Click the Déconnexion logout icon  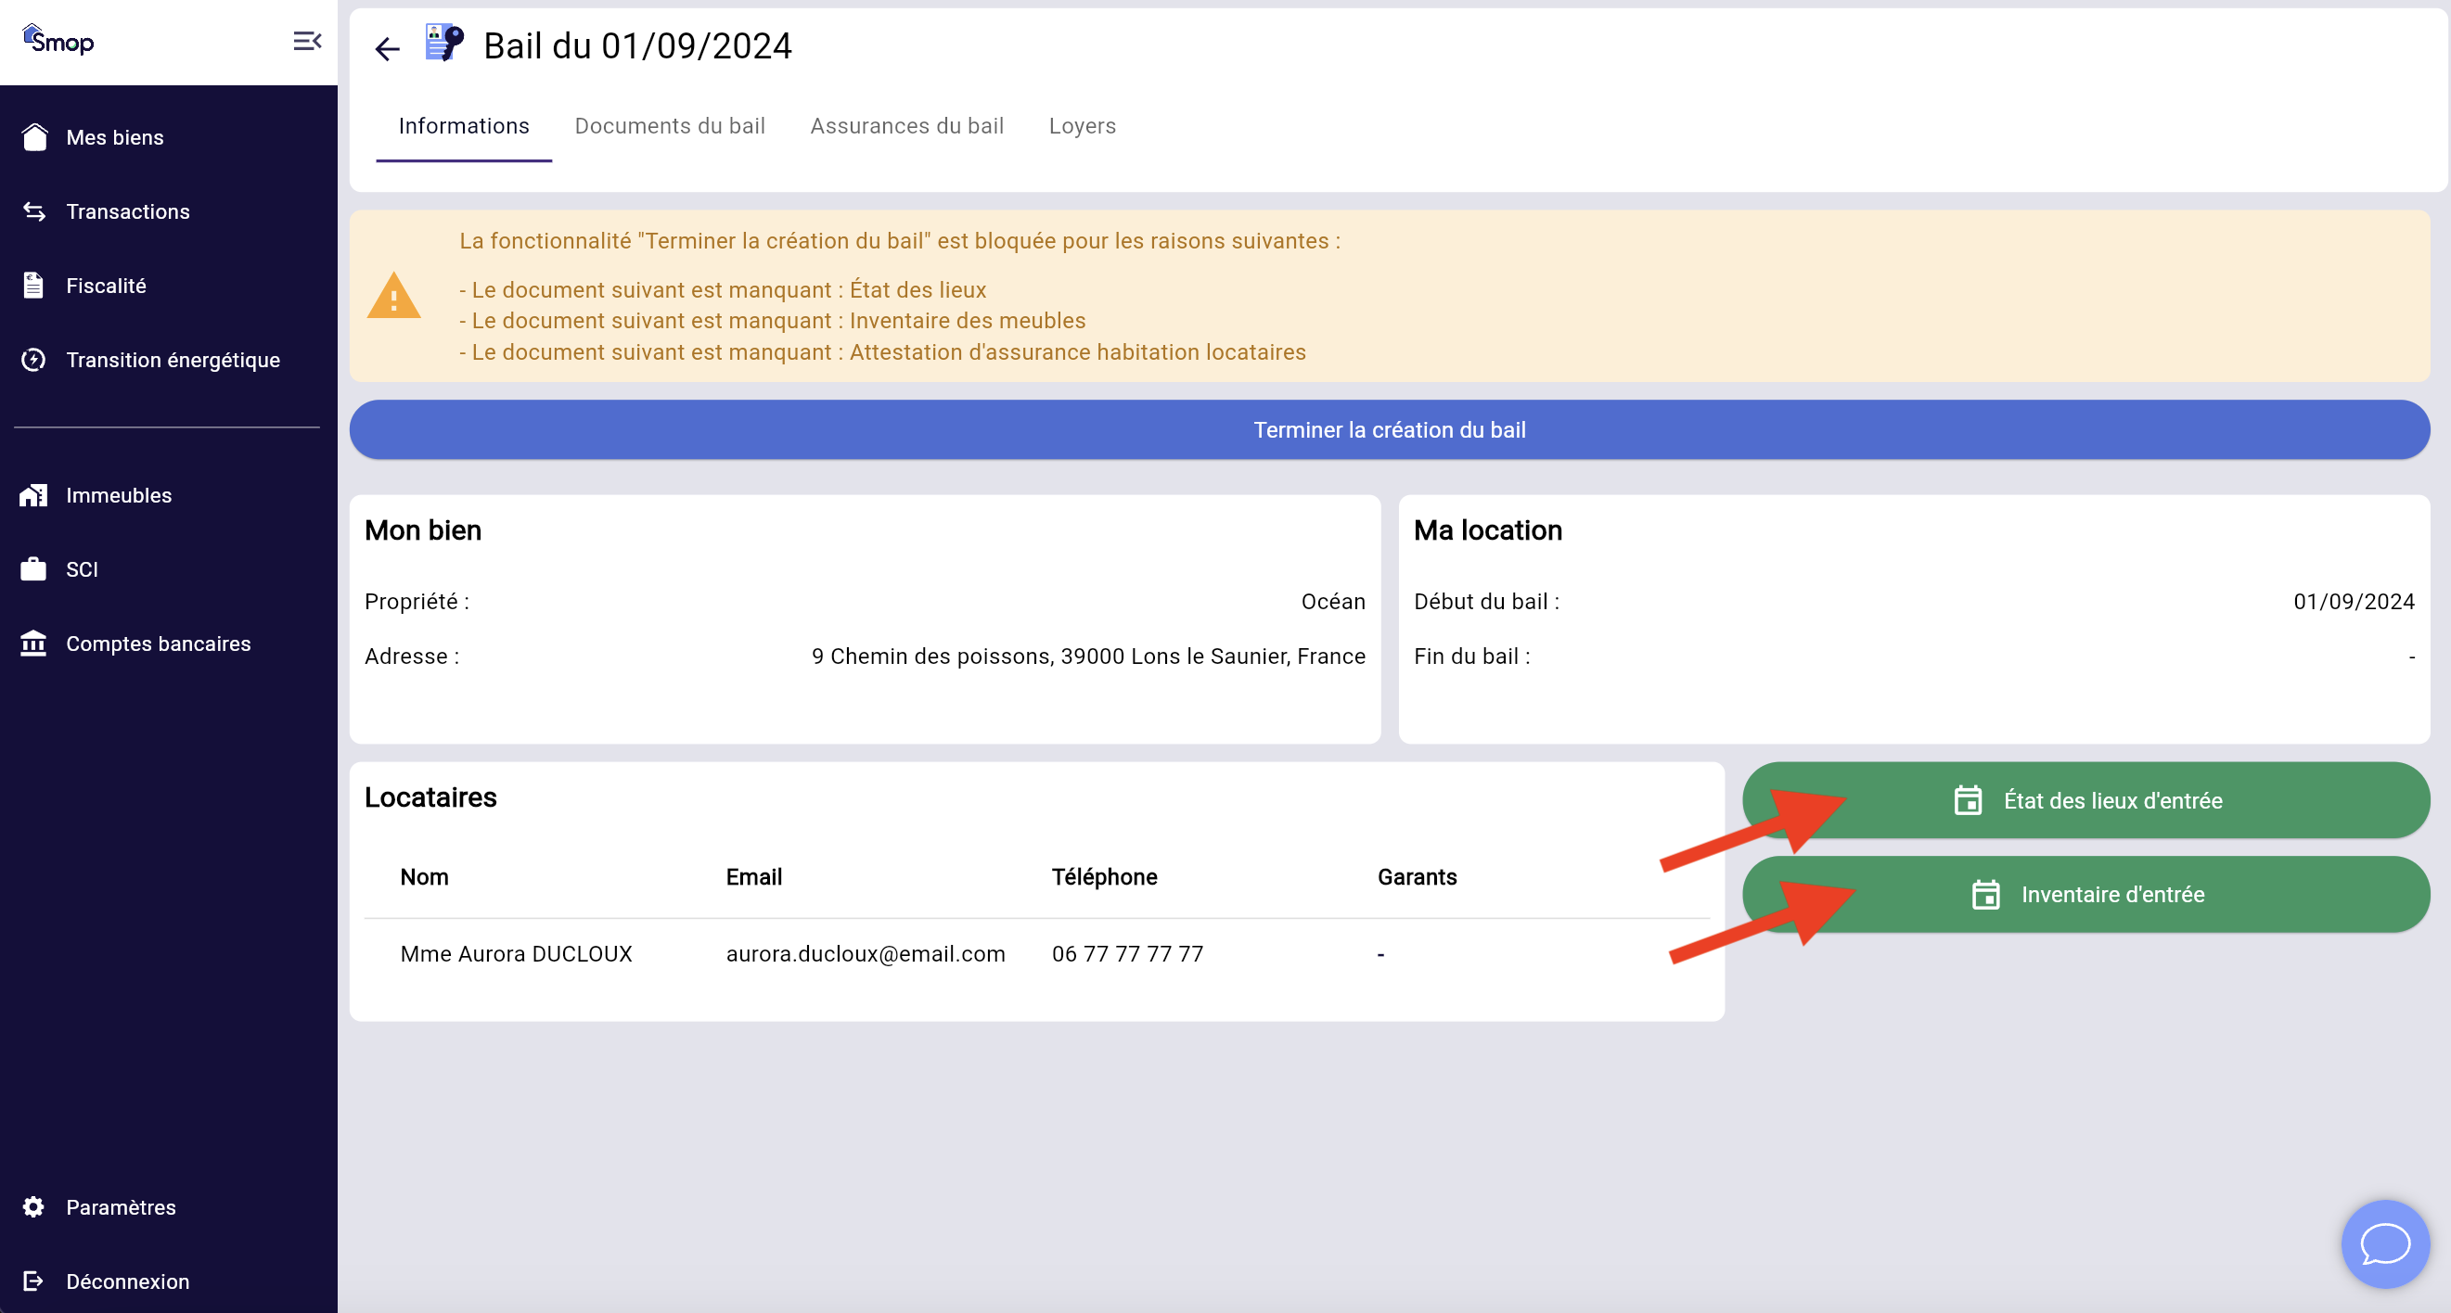coord(34,1281)
